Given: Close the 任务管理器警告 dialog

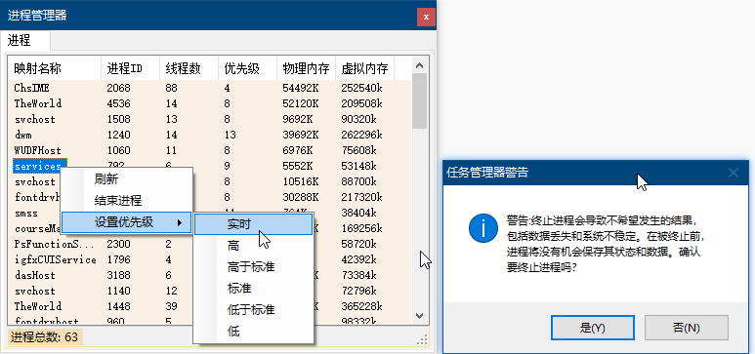Looking at the screenshot, I should coord(733,173).
